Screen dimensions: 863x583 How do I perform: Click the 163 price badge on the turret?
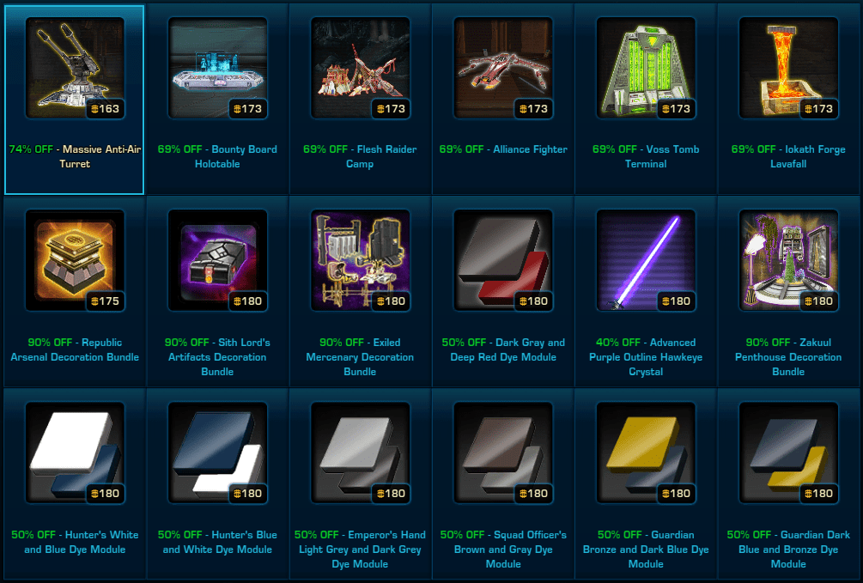tap(105, 108)
